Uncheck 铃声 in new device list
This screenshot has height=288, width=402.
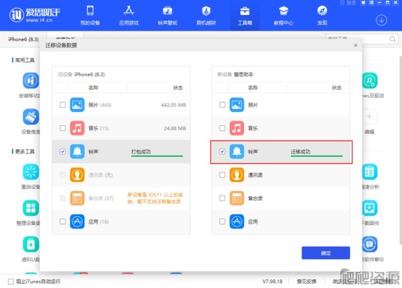pyautogui.click(x=222, y=151)
